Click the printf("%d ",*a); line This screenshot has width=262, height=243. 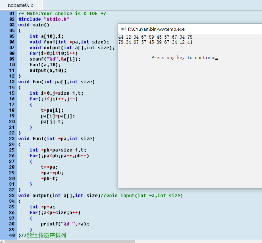point(65,224)
